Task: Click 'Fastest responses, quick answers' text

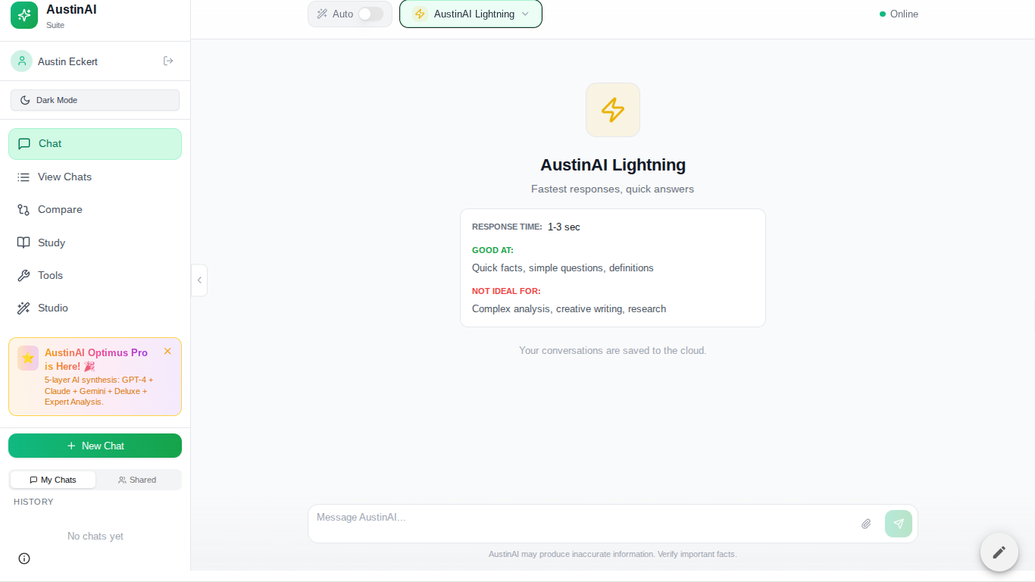Action: (x=613, y=189)
